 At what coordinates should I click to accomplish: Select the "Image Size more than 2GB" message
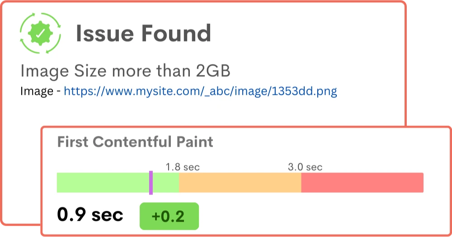click(x=125, y=71)
